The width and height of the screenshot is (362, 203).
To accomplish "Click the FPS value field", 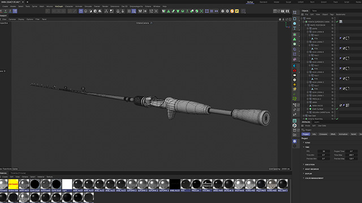I will pos(324,151).
